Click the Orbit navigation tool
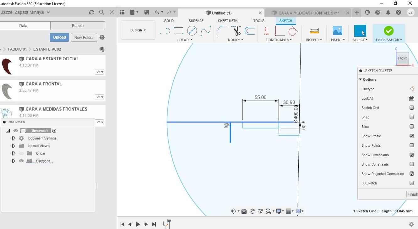This screenshot has width=418, height=229. (x=234, y=211)
